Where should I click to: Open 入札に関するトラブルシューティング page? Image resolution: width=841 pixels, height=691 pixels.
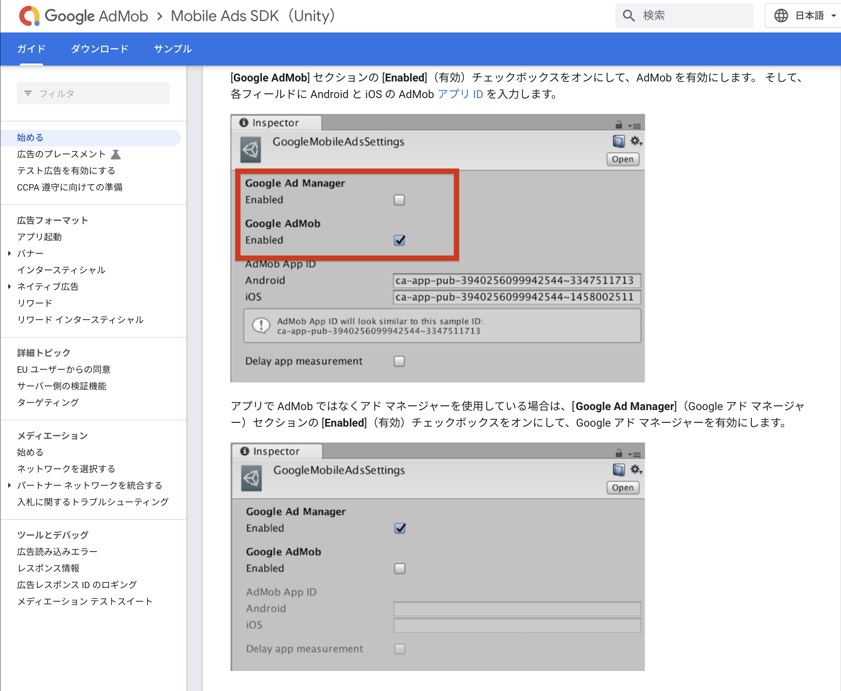[x=93, y=502]
